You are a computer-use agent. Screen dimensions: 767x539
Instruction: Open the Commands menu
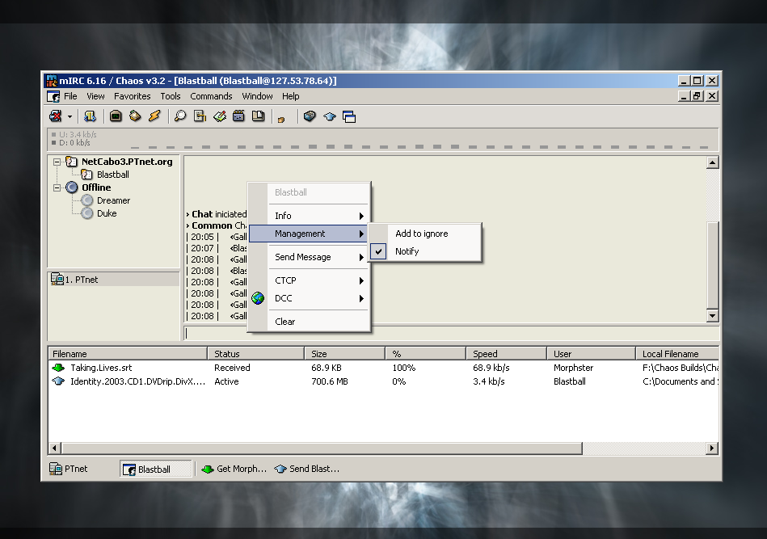point(211,96)
